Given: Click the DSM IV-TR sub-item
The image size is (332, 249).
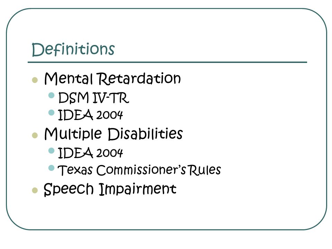Looking at the screenshot, I should pos(94,98).
